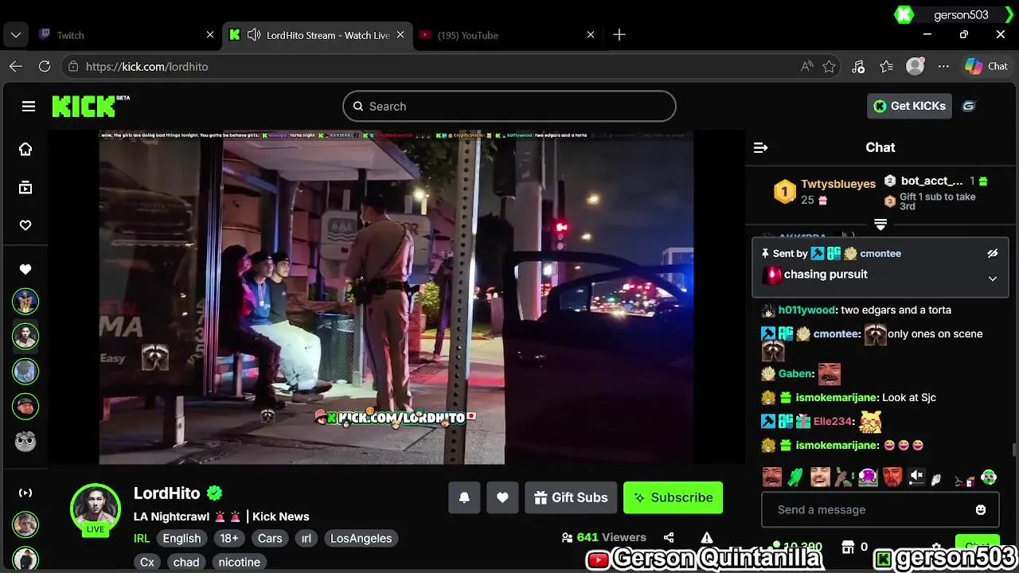The width and height of the screenshot is (1019, 573).
Task: Select the first face emote in quick bar
Action: click(x=771, y=477)
